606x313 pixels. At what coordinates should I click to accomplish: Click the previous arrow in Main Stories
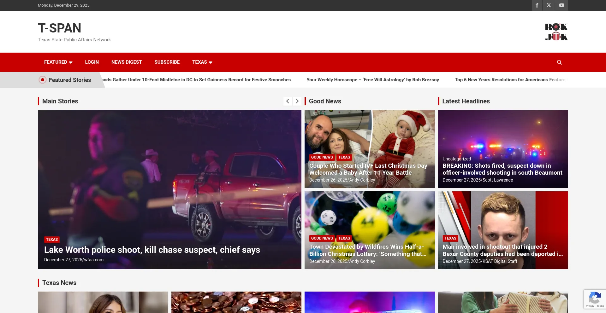tap(288, 101)
